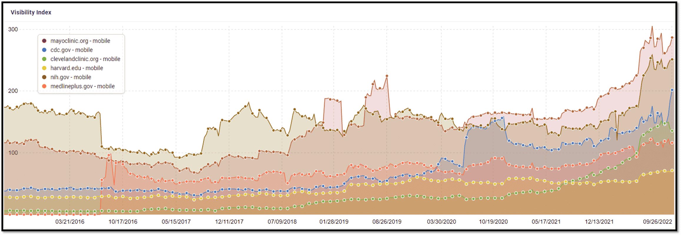Select the 07/09/2018 date axis label
The image size is (681, 235).
[282, 222]
